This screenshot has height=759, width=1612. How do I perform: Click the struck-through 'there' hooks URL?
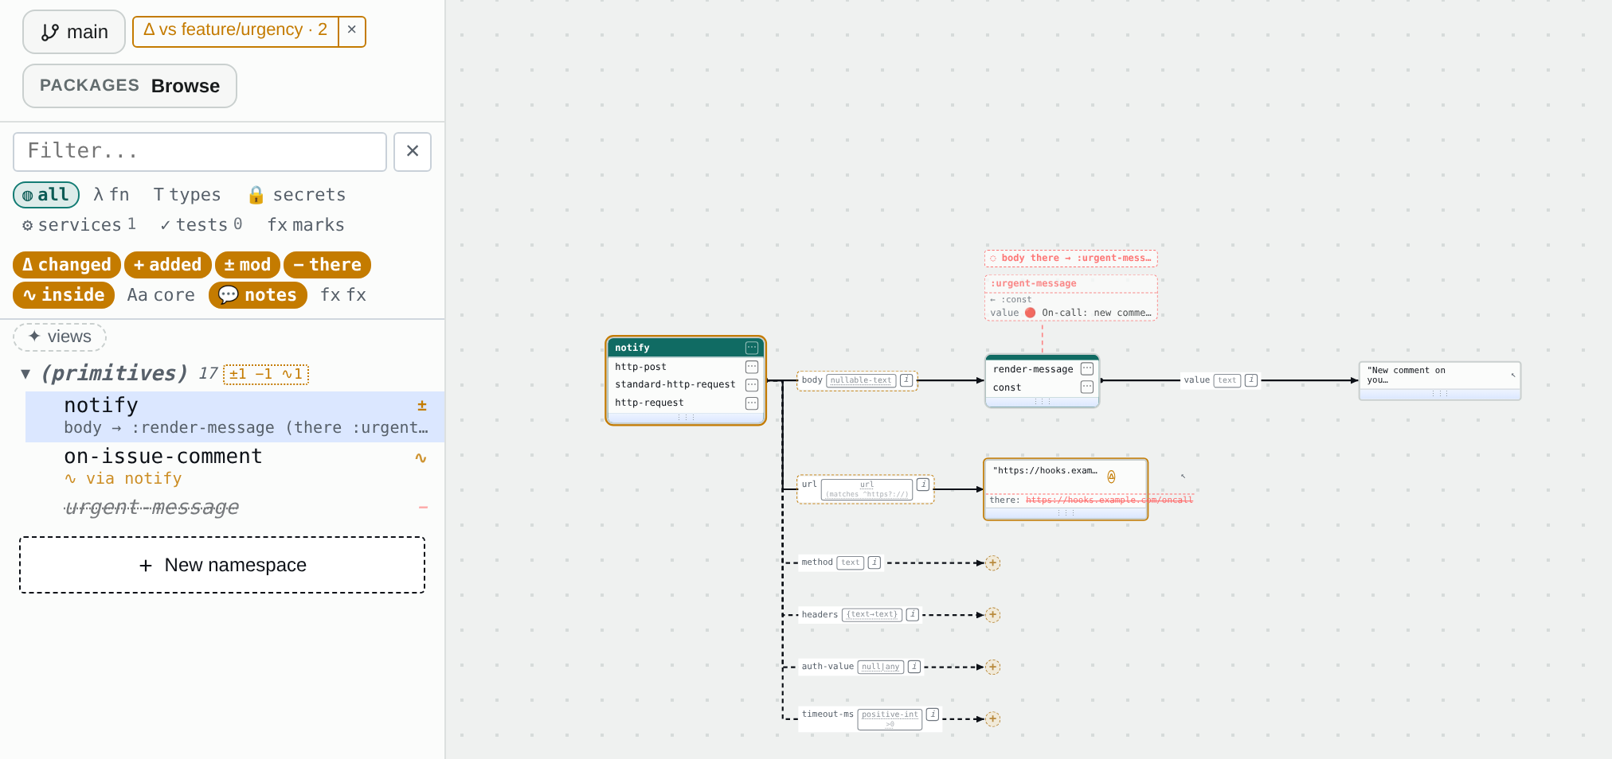pos(1109,500)
